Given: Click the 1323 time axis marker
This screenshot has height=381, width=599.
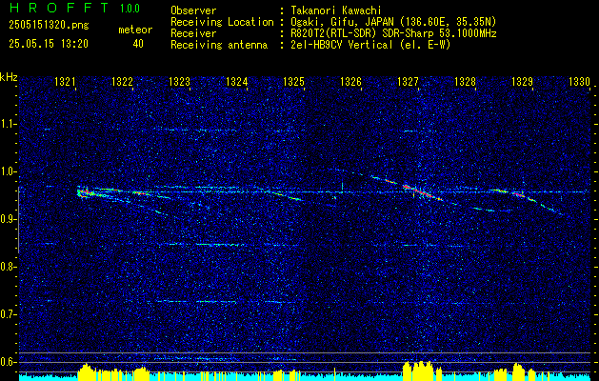Looking at the screenshot, I should (x=180, y=81).
